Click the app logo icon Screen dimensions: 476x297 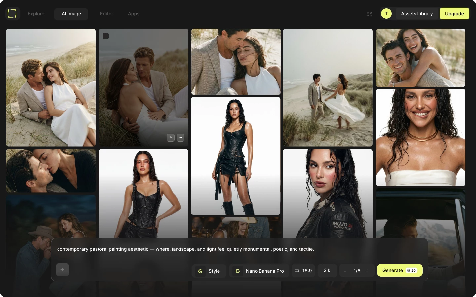coord(12,14)
